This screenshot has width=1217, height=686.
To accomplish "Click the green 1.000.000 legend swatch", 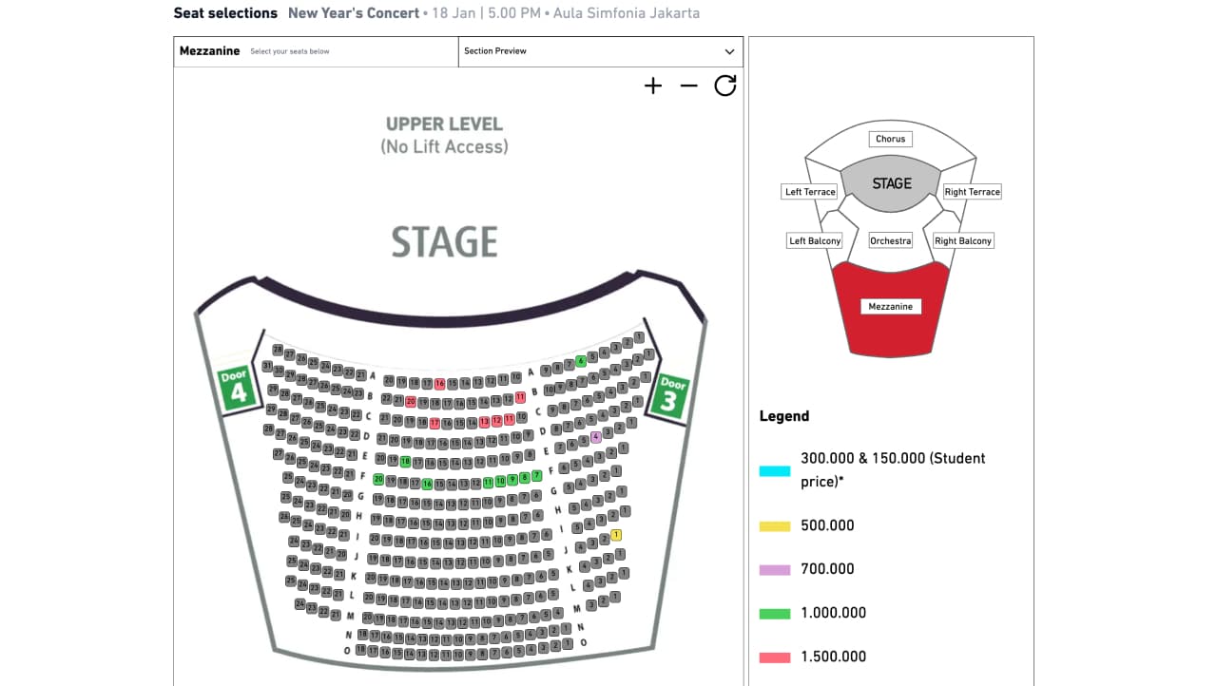I will tap(774, 614).
